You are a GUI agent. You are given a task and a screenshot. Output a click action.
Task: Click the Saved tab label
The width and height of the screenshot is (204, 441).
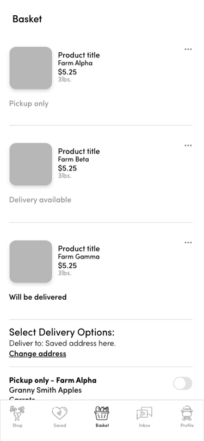pyautogui.click(x=60, y=425)
